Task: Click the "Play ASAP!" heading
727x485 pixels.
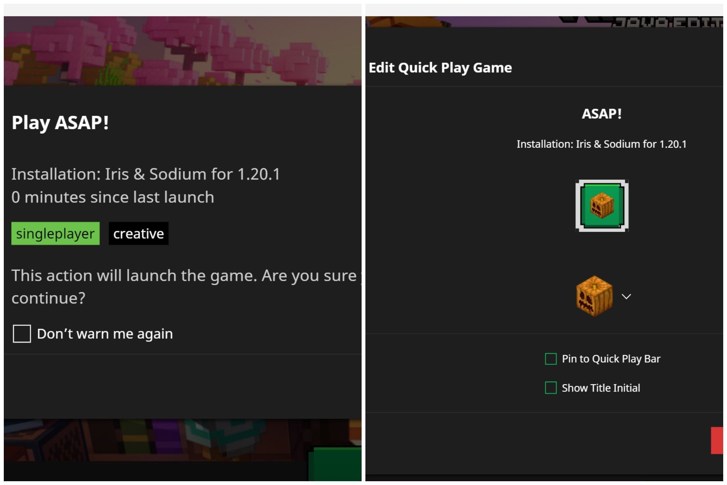Action: 60,122
